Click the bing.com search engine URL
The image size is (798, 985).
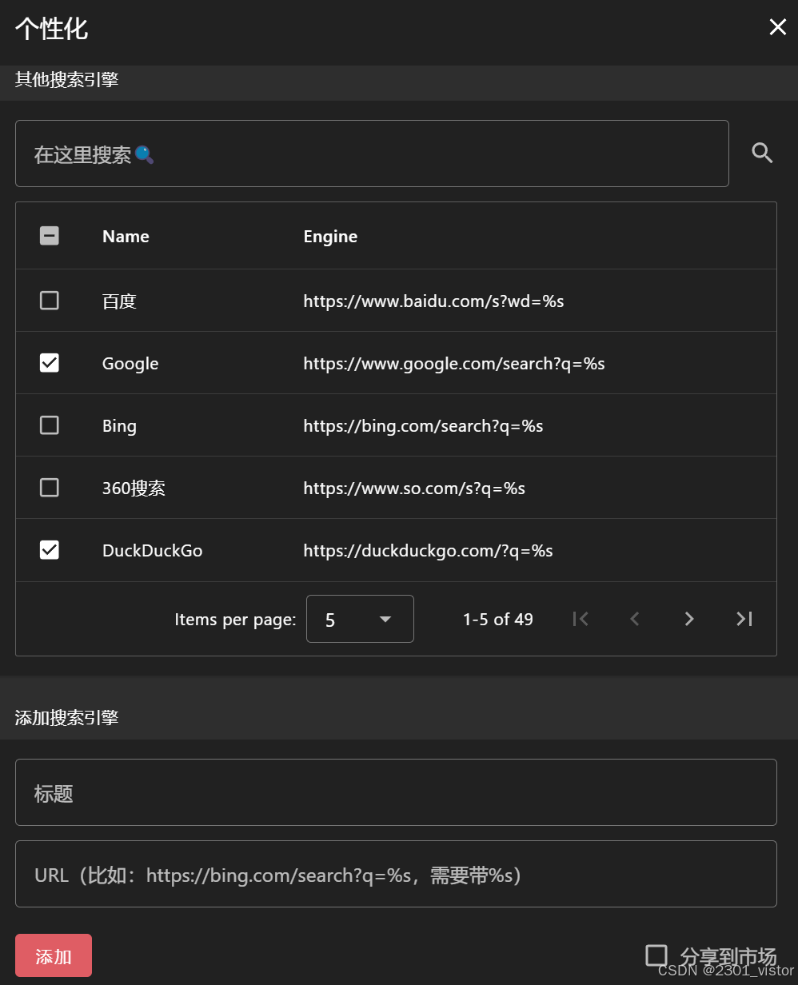click(x=423, y=426)
